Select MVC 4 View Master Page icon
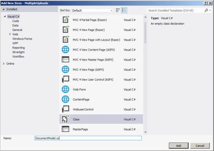Viewport: 214px width, 151px height. point(66,60)
